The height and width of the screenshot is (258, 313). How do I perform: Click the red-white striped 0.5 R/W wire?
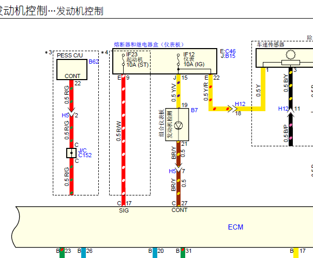coord(123,140)
